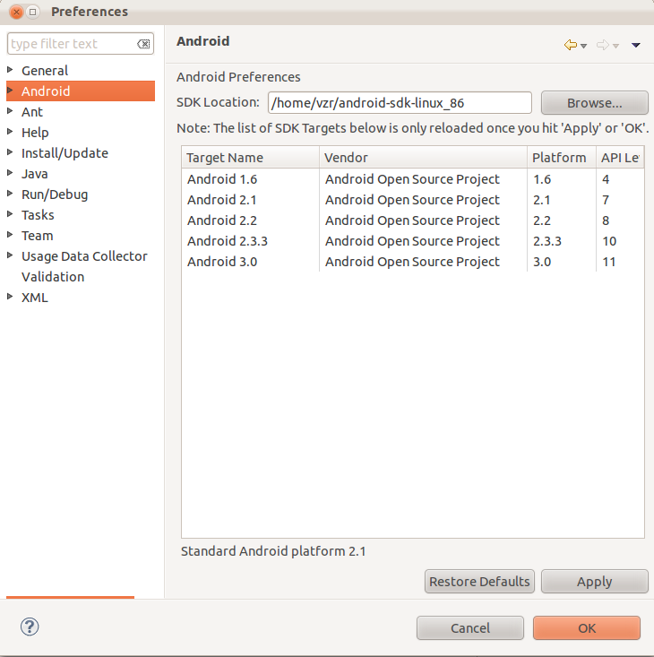Select the Android preferences page
This screenshot has height=657, width=654.
(46, 91)
